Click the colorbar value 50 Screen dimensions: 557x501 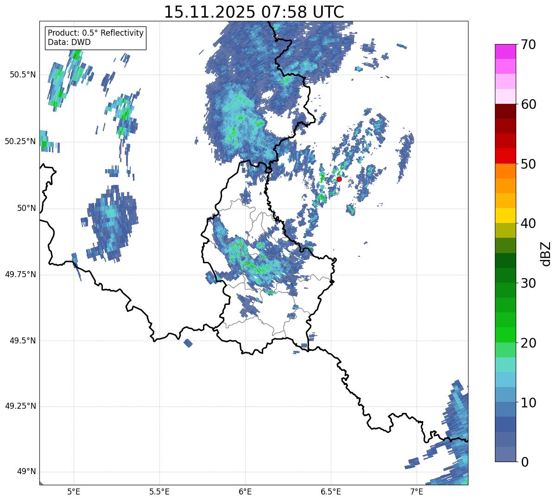coord(528,164)
